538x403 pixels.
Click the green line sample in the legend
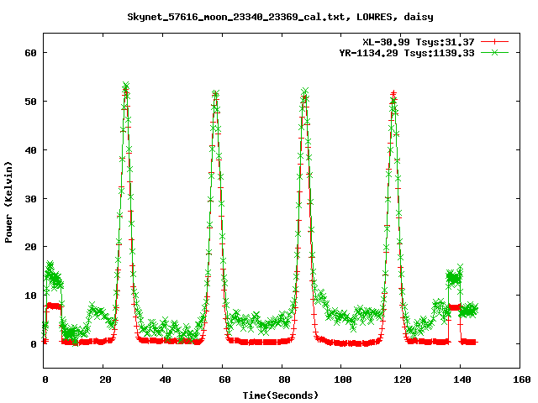(494, 52)
